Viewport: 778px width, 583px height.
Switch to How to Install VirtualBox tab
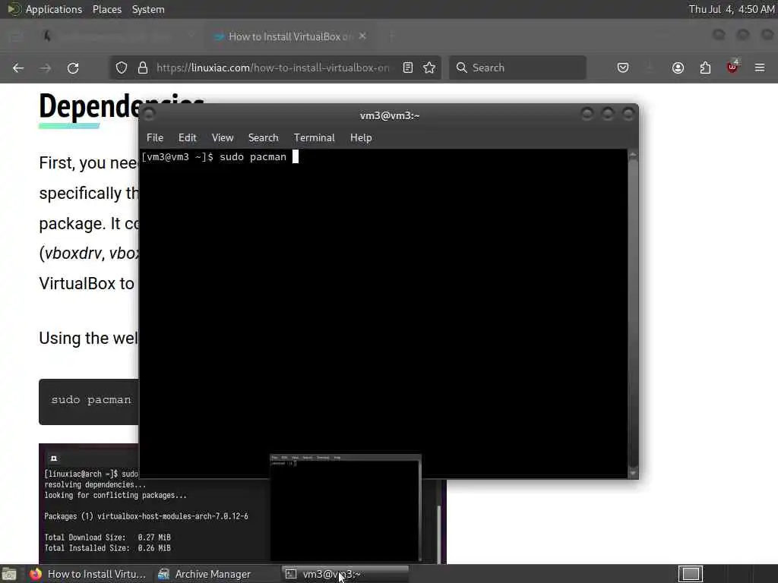[290, 36]
